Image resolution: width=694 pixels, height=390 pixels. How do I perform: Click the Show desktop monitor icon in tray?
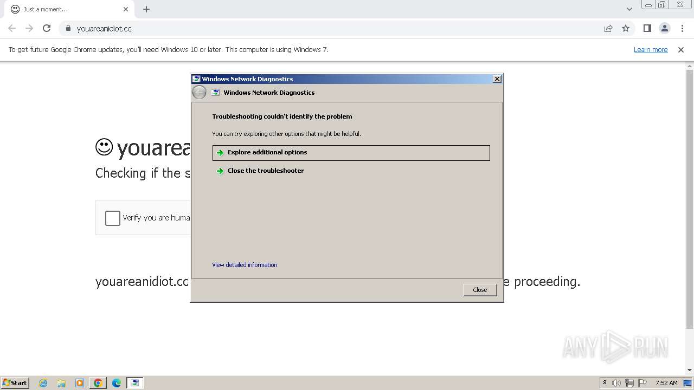click(687, 383)
